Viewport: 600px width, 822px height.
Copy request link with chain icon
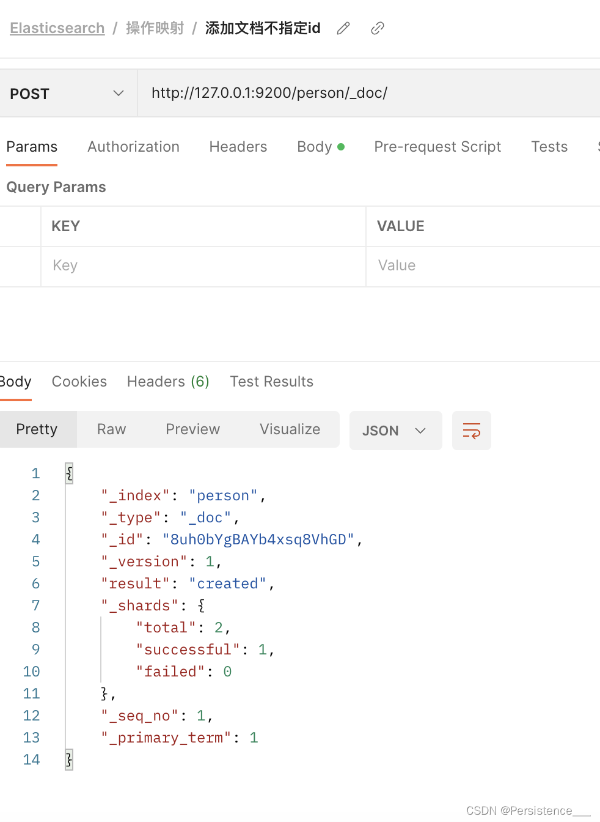[x=378, y=28]
